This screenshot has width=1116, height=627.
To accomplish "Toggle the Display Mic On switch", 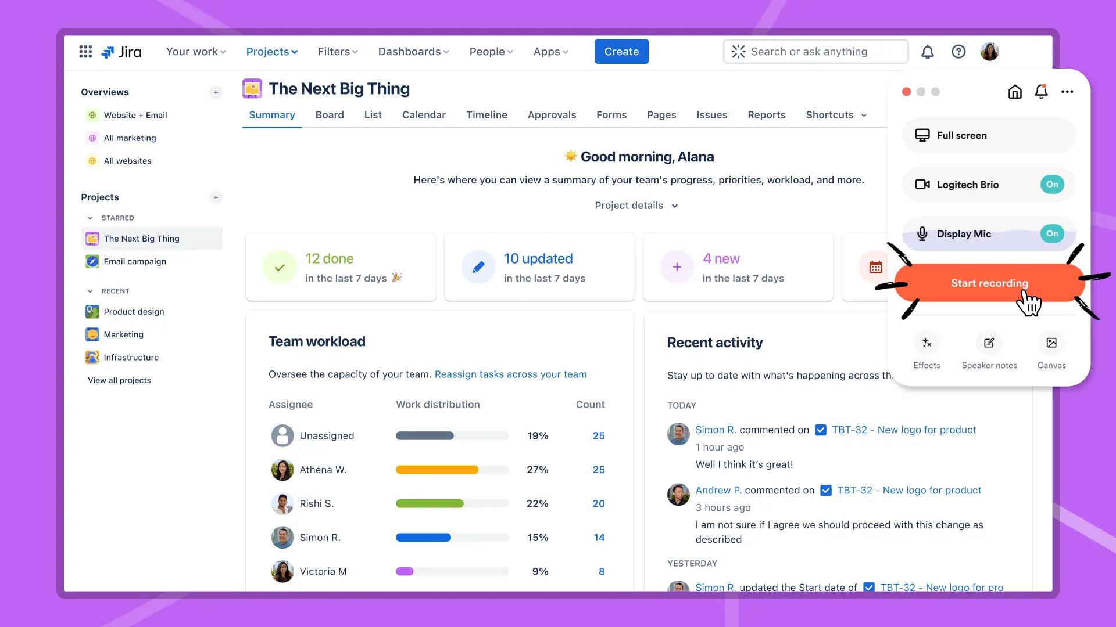I will [1051, 234].
